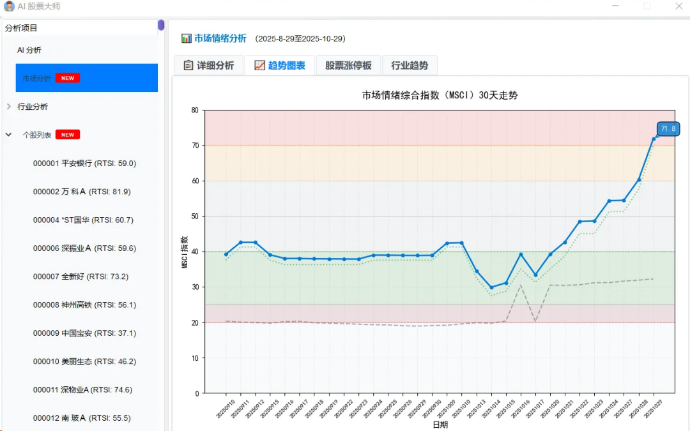Open 000002 万科A stock entry
Screen dimensions: 690x431
pyautogui.click(x=82, y=192)
